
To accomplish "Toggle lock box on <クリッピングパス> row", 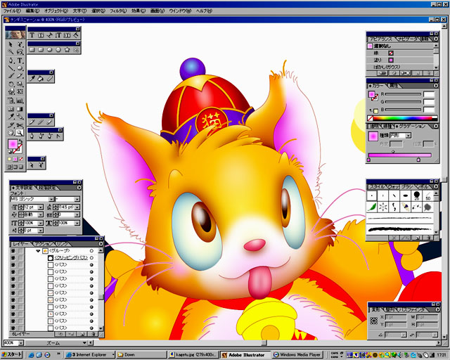I will (x=20, y=258).
